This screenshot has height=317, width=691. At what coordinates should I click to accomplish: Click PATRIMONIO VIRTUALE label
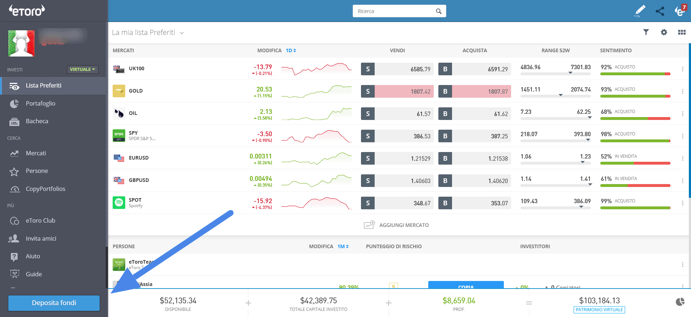(599, 309)
